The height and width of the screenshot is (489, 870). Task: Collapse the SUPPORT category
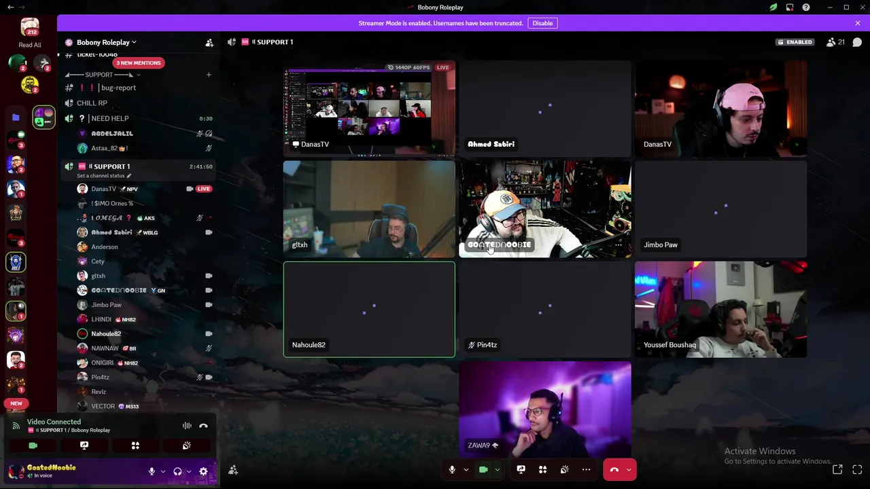pyautogui.click(x=103, y=75)
